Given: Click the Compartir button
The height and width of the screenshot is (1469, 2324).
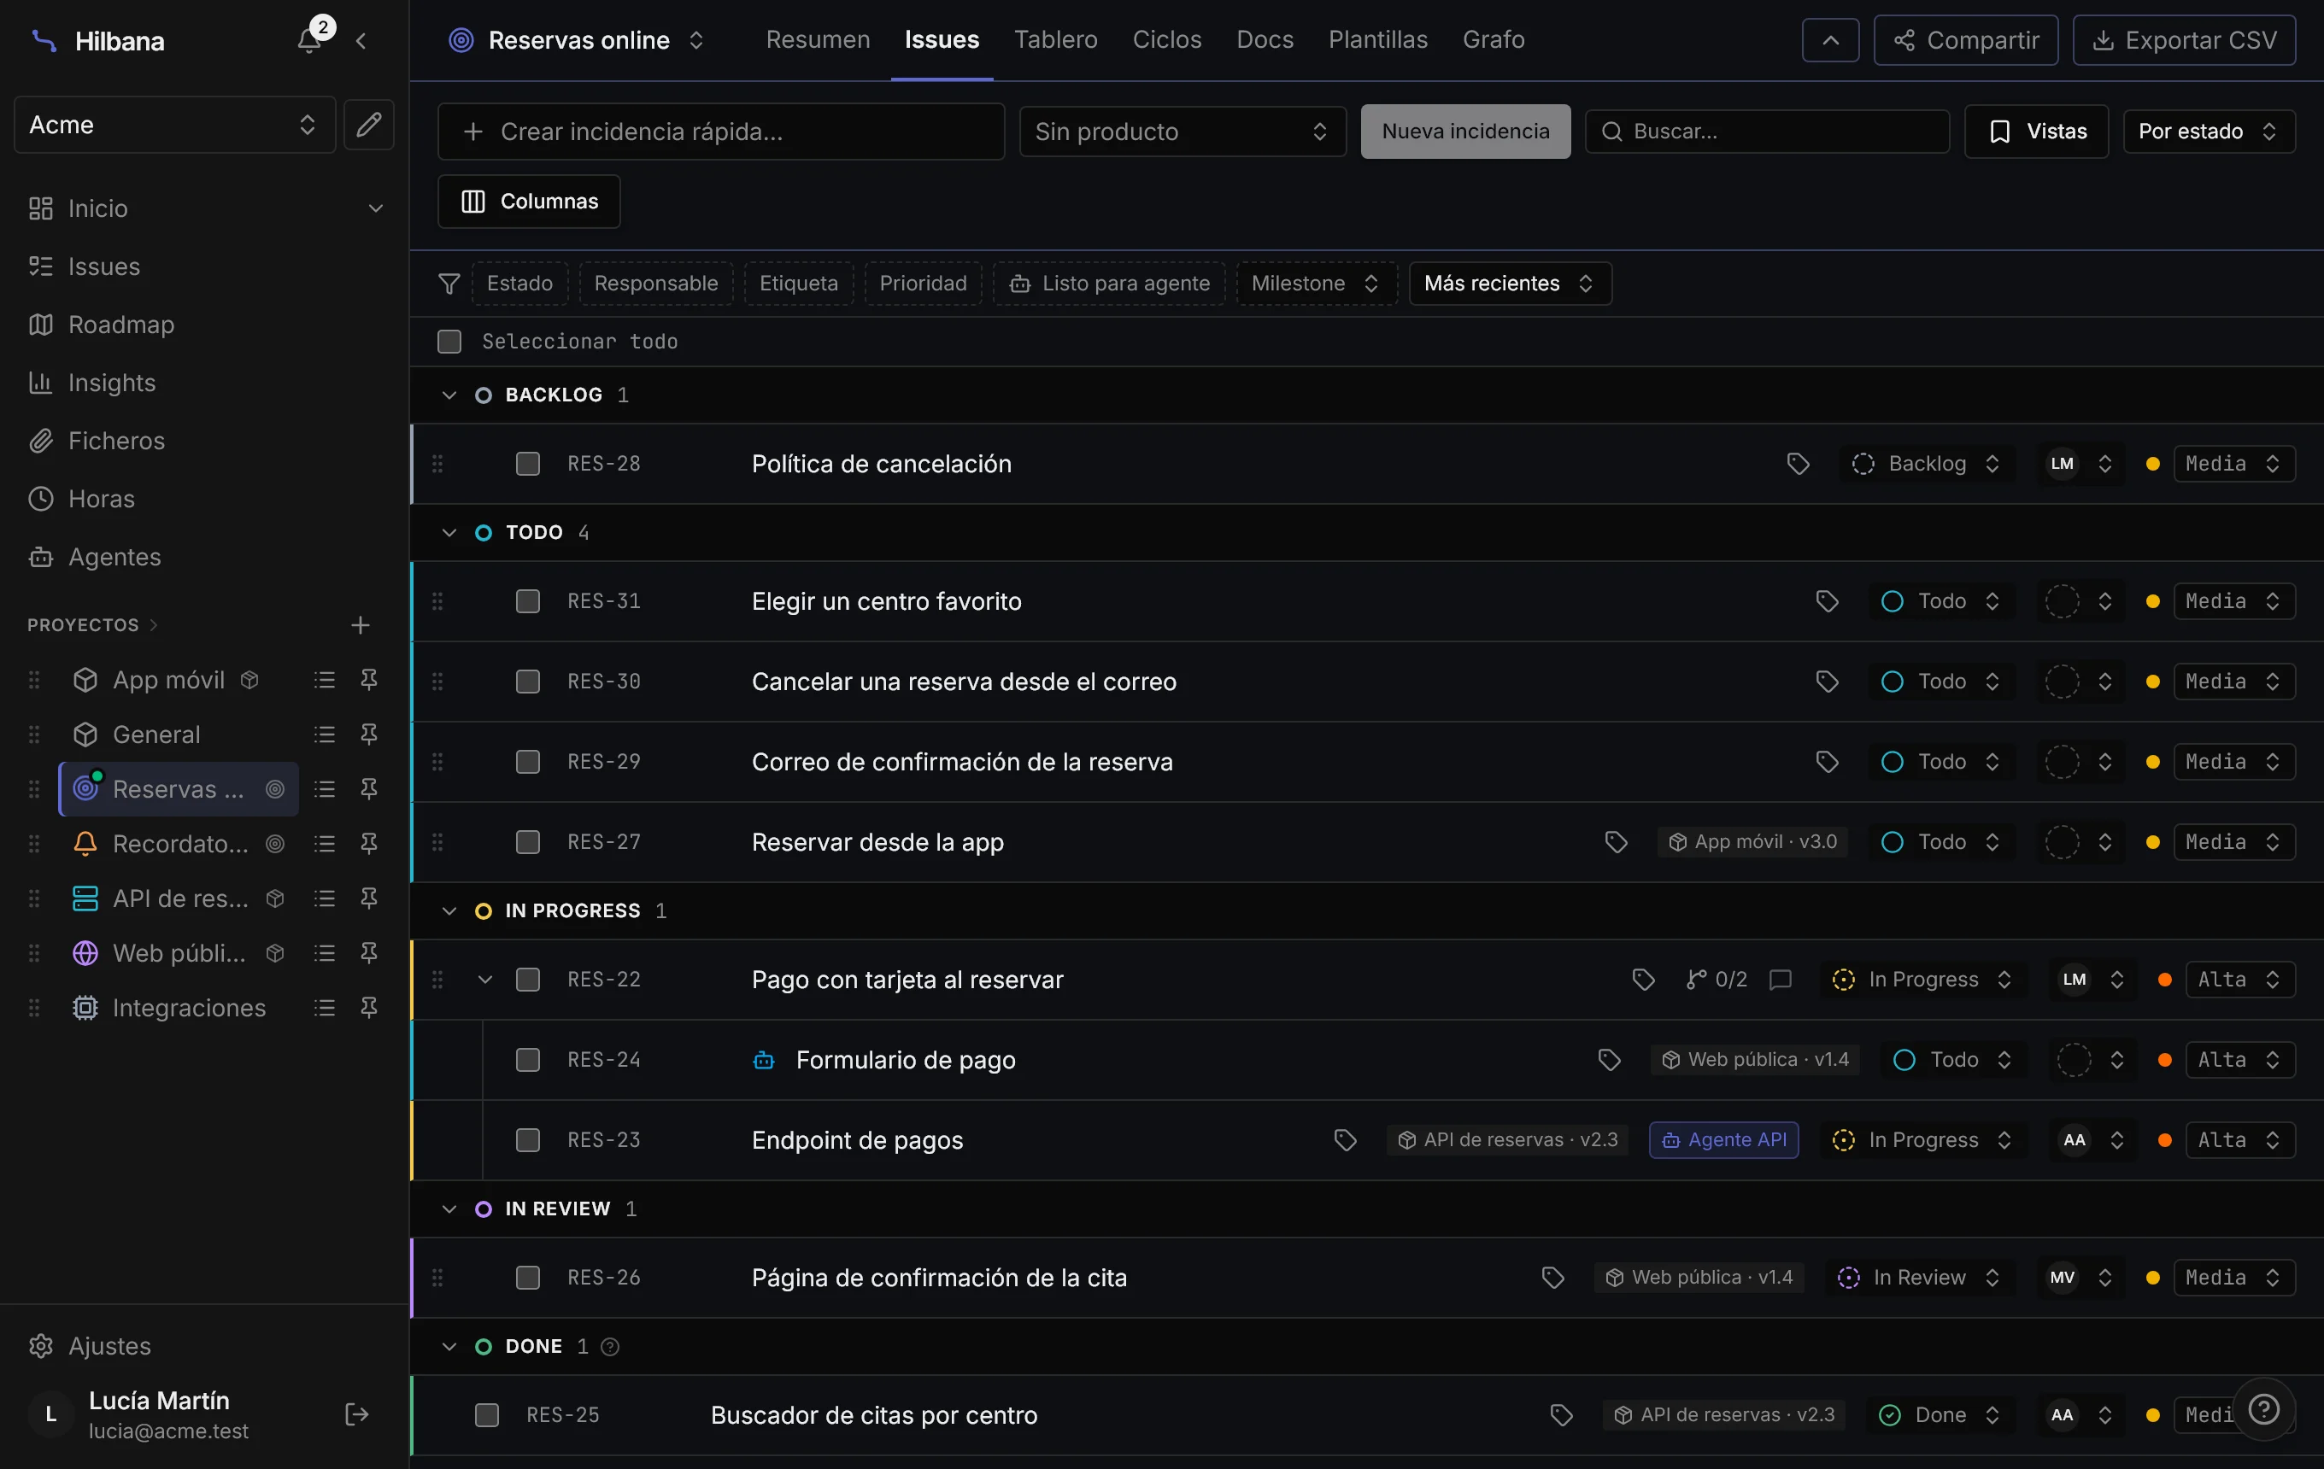Looking at the screenshot, I should click(1965, 40).
